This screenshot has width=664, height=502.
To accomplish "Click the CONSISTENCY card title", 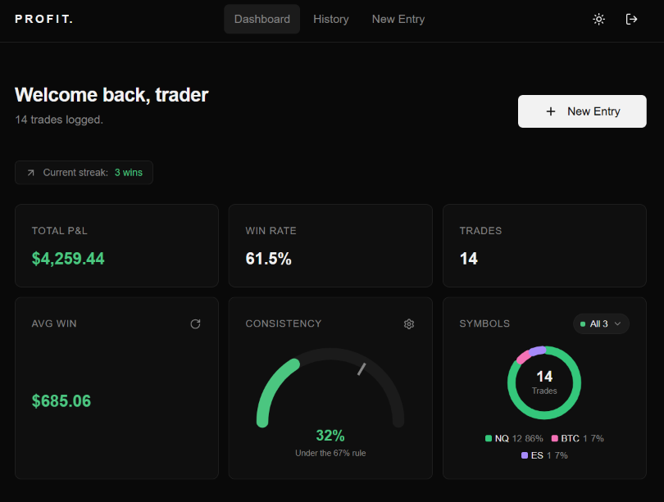I will tap(284, 323).
